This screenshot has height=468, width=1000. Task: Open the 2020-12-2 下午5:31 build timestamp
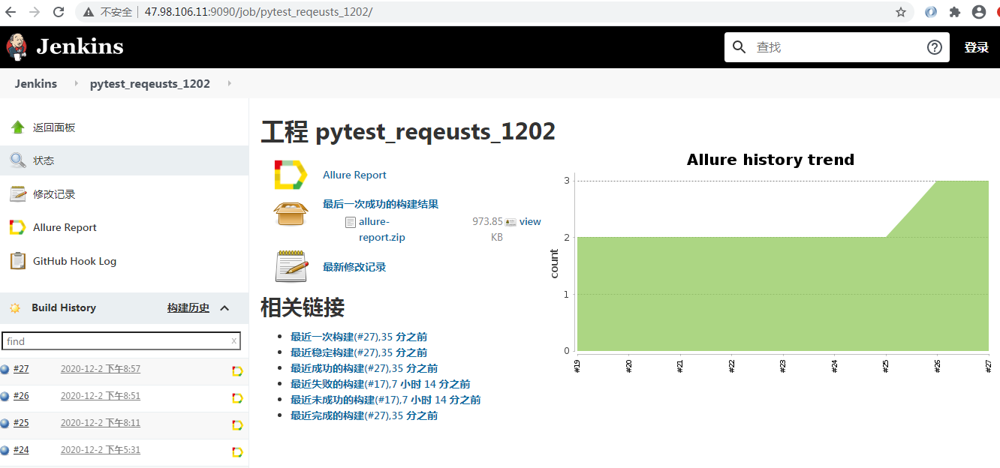(x=101, y=450)
